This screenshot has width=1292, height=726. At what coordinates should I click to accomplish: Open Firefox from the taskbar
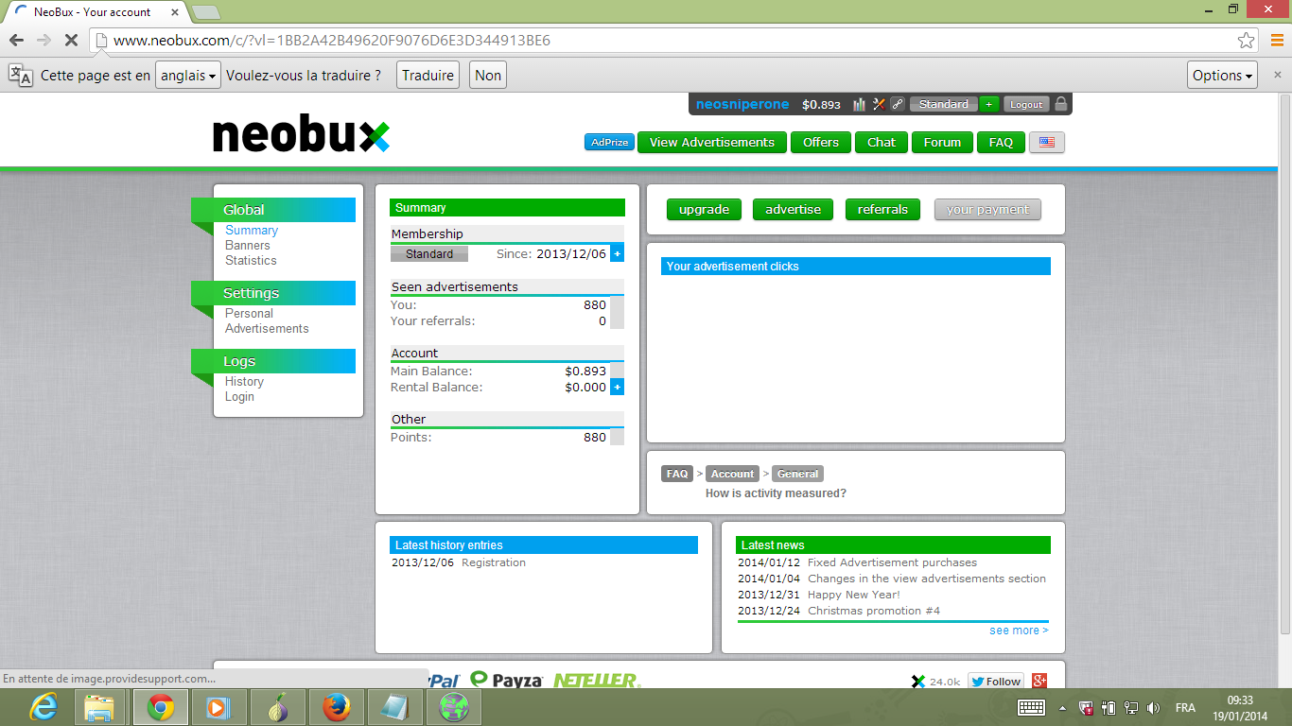coord(336,707)
